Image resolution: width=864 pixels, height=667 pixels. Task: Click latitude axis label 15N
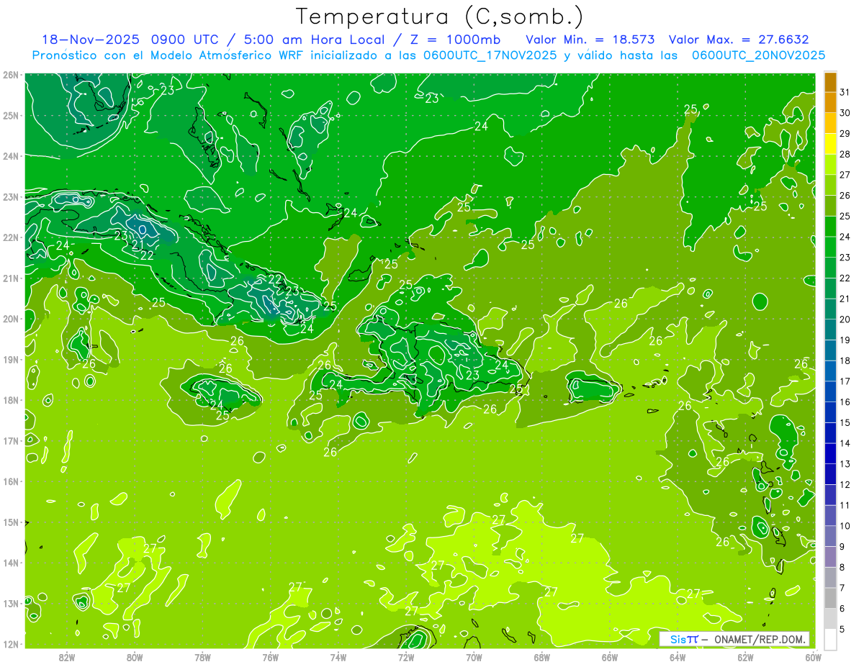coord(11,522)
